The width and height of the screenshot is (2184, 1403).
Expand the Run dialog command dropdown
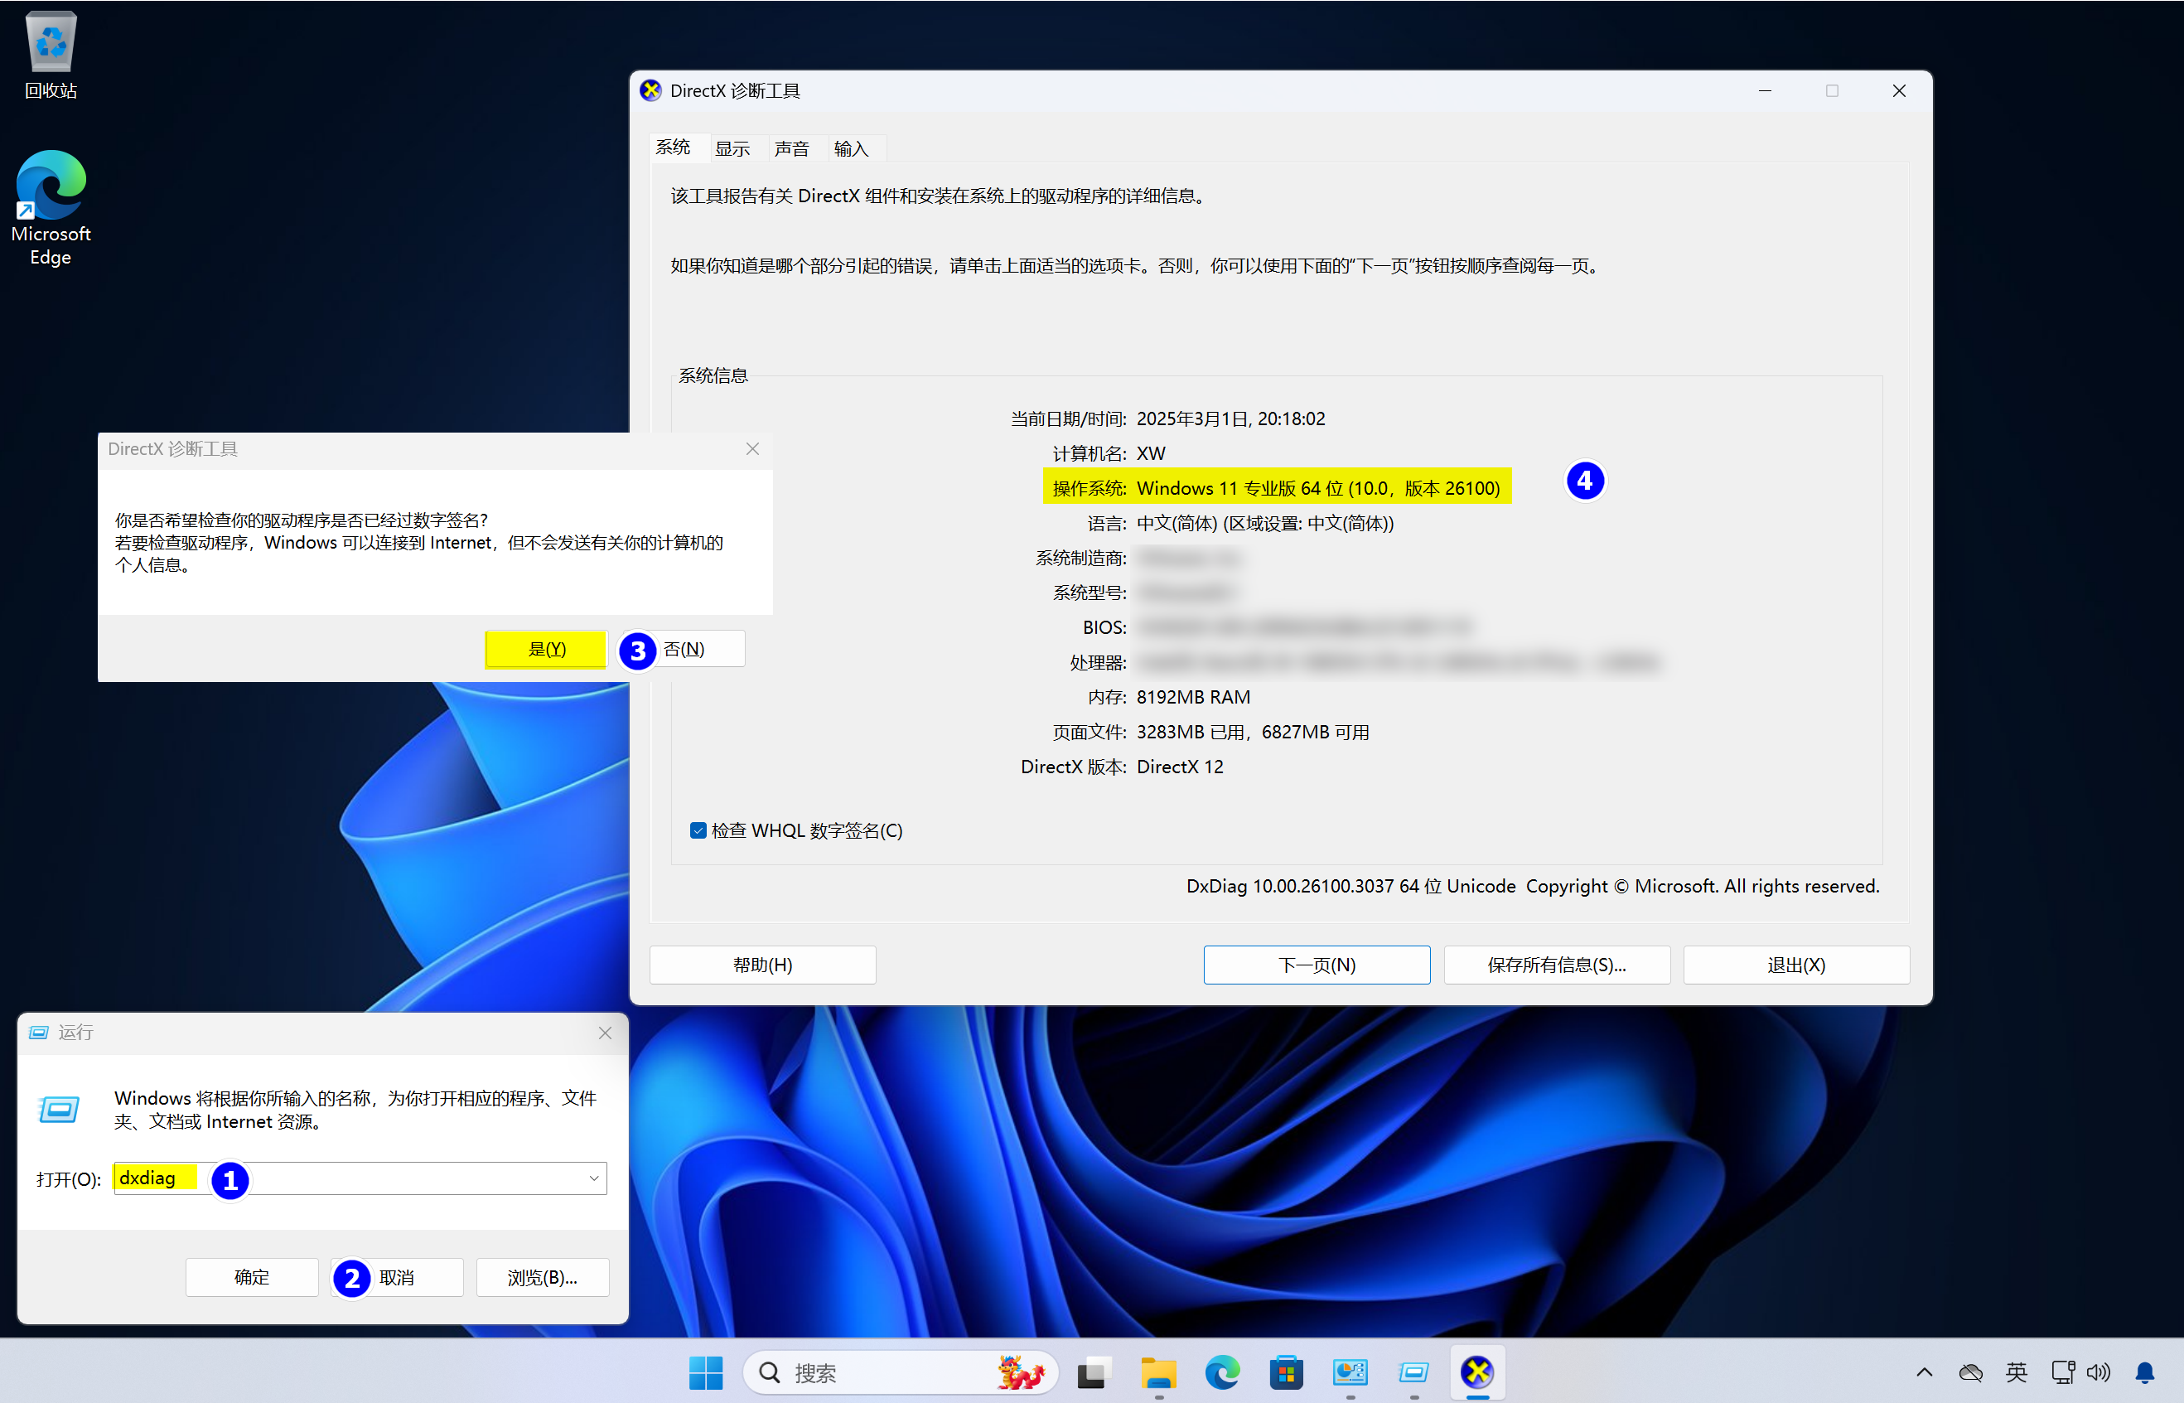[594, 1179]
